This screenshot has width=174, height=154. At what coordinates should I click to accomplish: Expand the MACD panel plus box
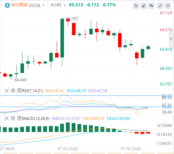point(19,119)
